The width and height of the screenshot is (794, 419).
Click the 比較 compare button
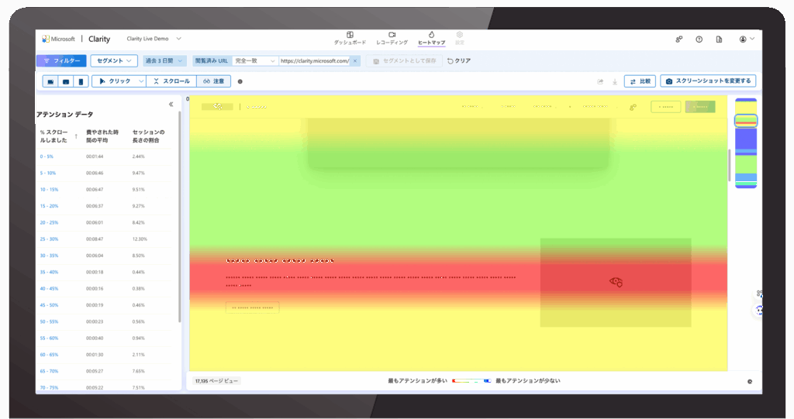pos(640,81)
